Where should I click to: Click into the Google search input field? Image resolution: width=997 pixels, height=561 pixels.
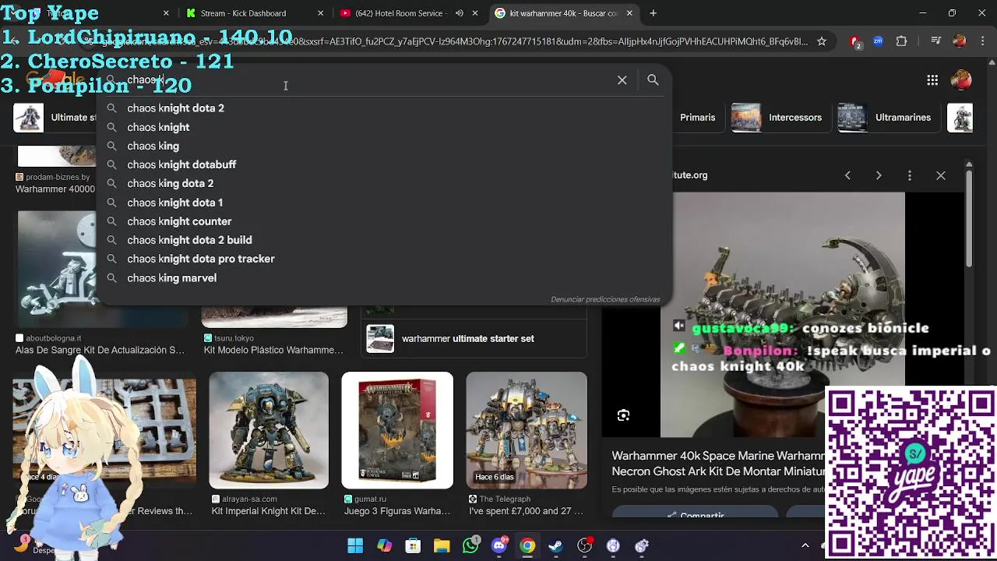point(366,80)
